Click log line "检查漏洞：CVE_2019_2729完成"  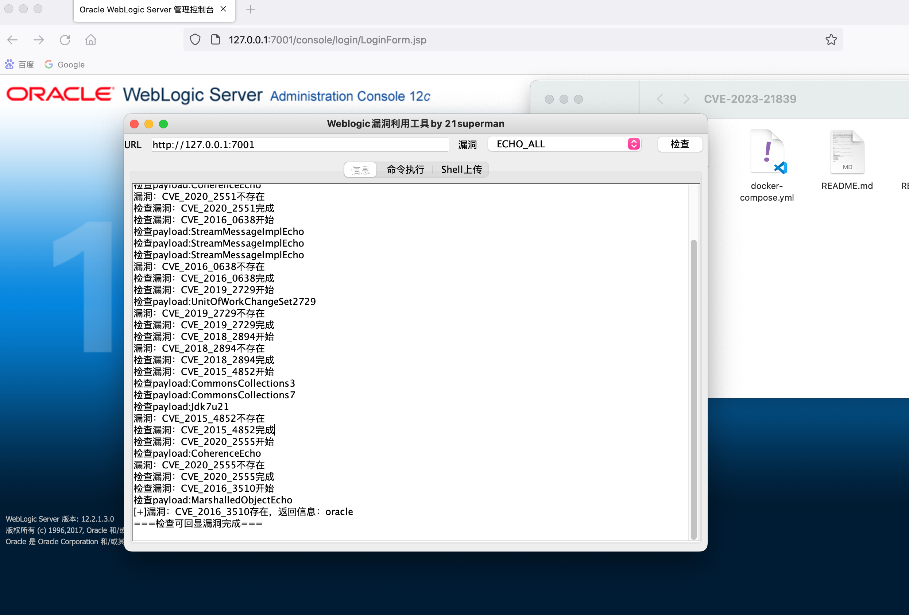click(204, 325)
